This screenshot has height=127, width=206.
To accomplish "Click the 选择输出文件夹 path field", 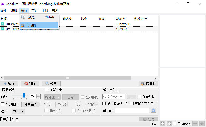I will pos(114,97).
